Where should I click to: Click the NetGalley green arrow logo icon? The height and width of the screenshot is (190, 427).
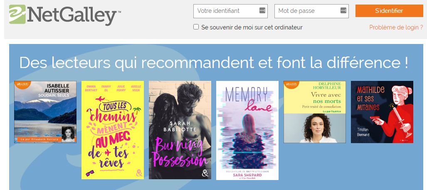17,14
